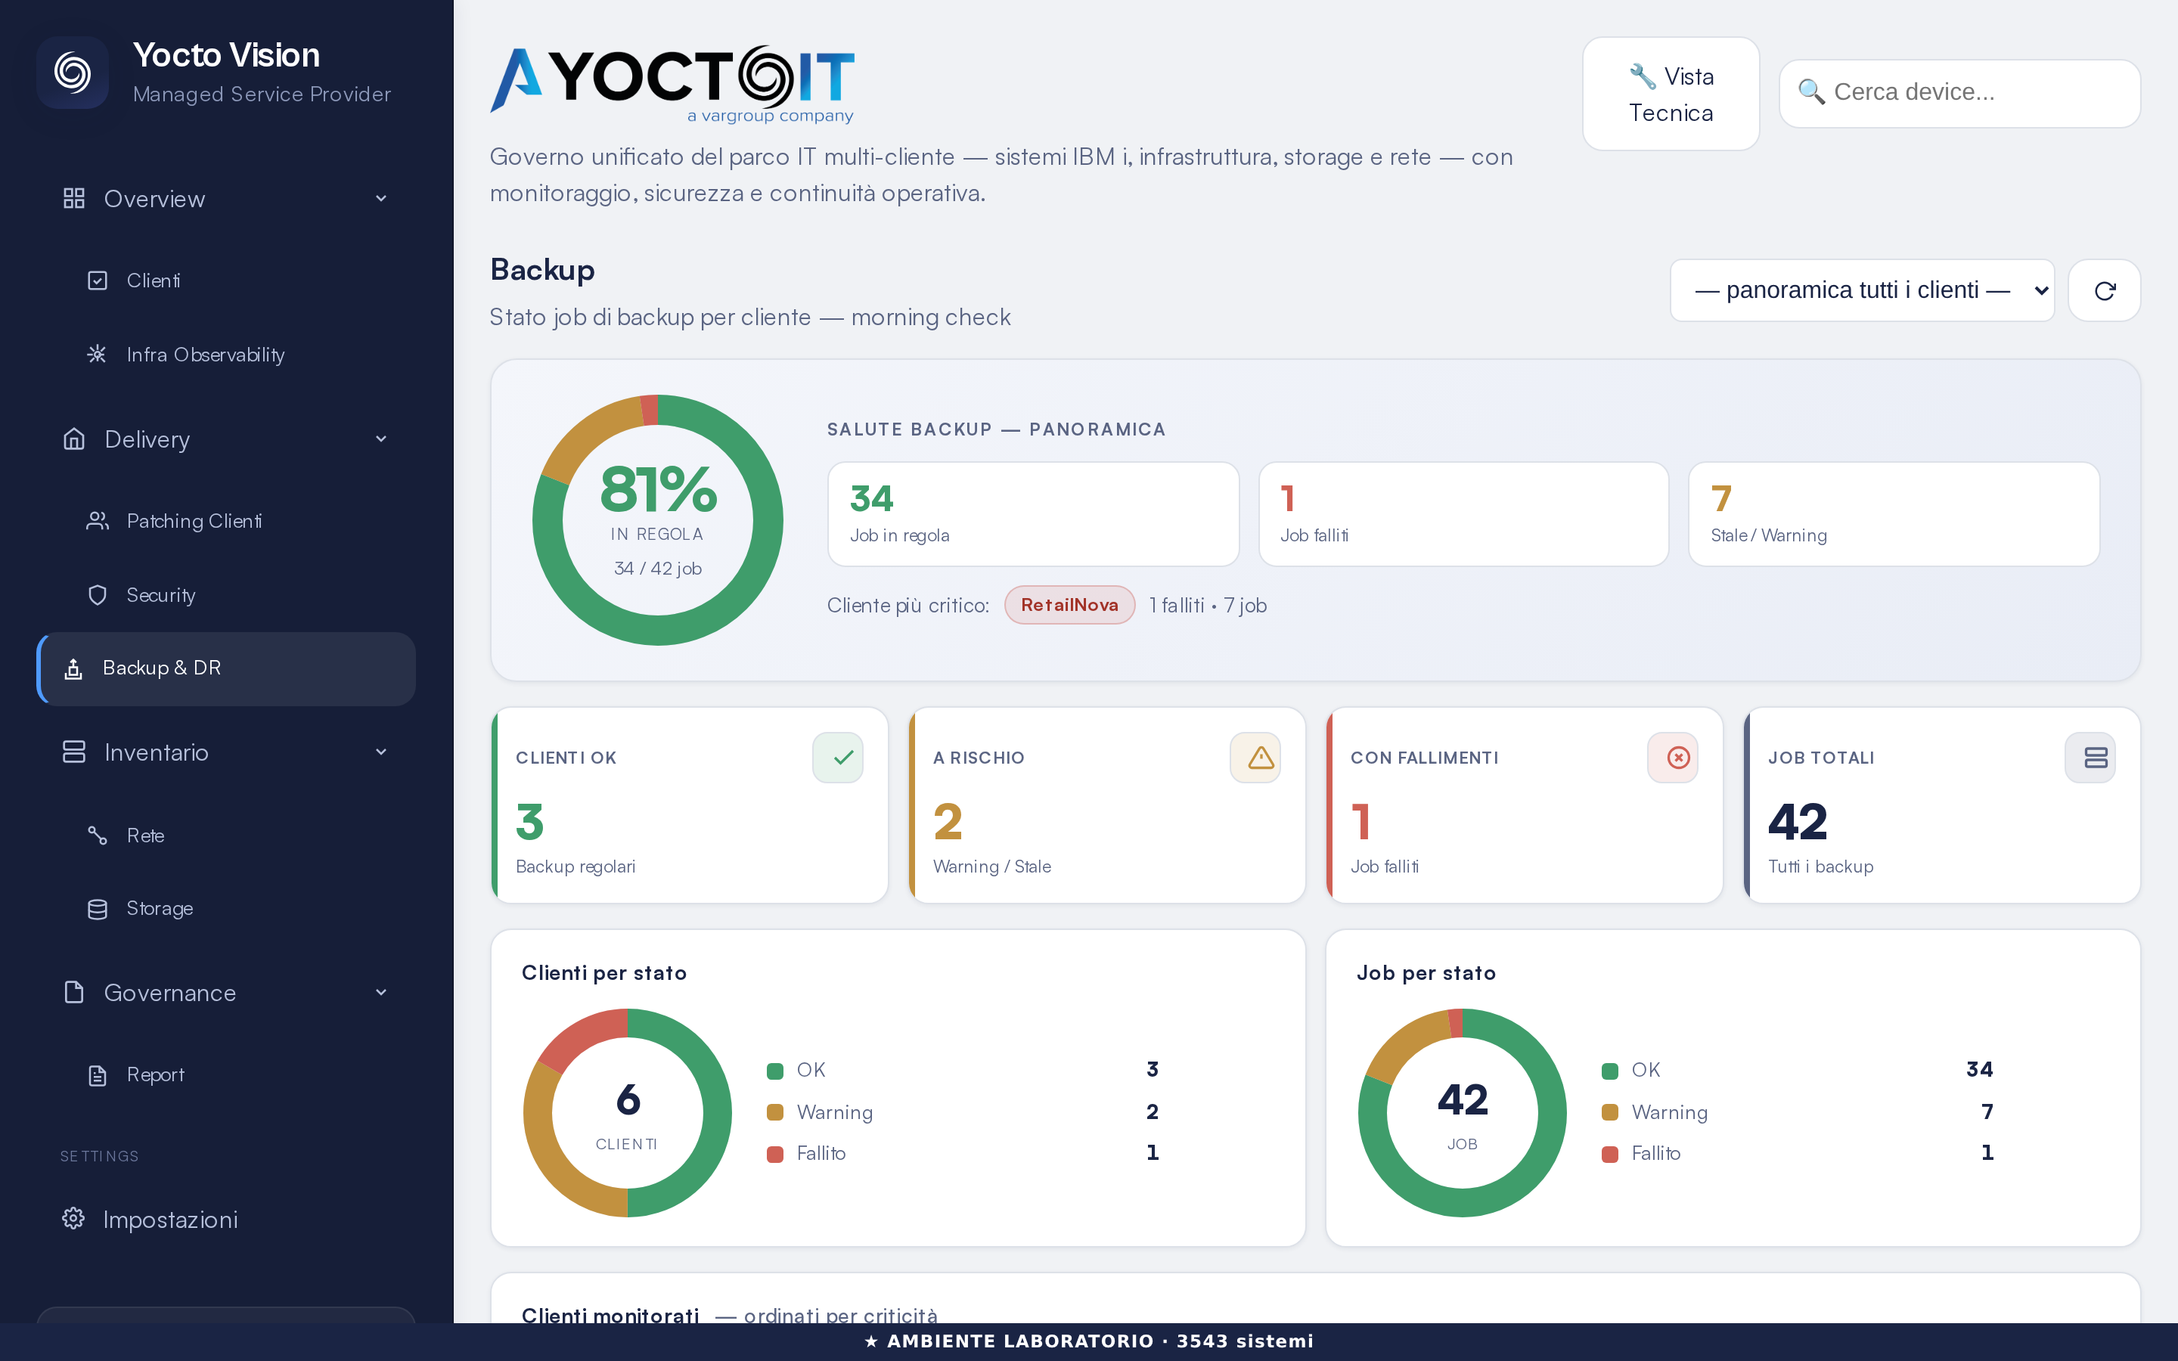Click the gear icon next to Impostazioni
The image size is (2178, 1361).
73,1219
